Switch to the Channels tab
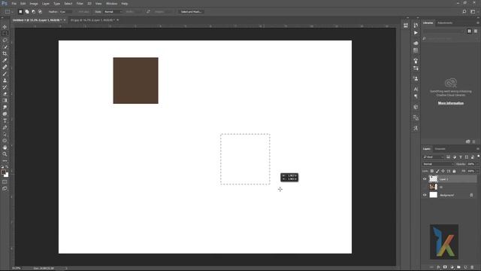Screen dimensions: 481x271 point(440,149)
